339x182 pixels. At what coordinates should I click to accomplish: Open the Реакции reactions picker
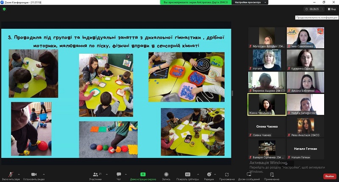click(209, 176)
